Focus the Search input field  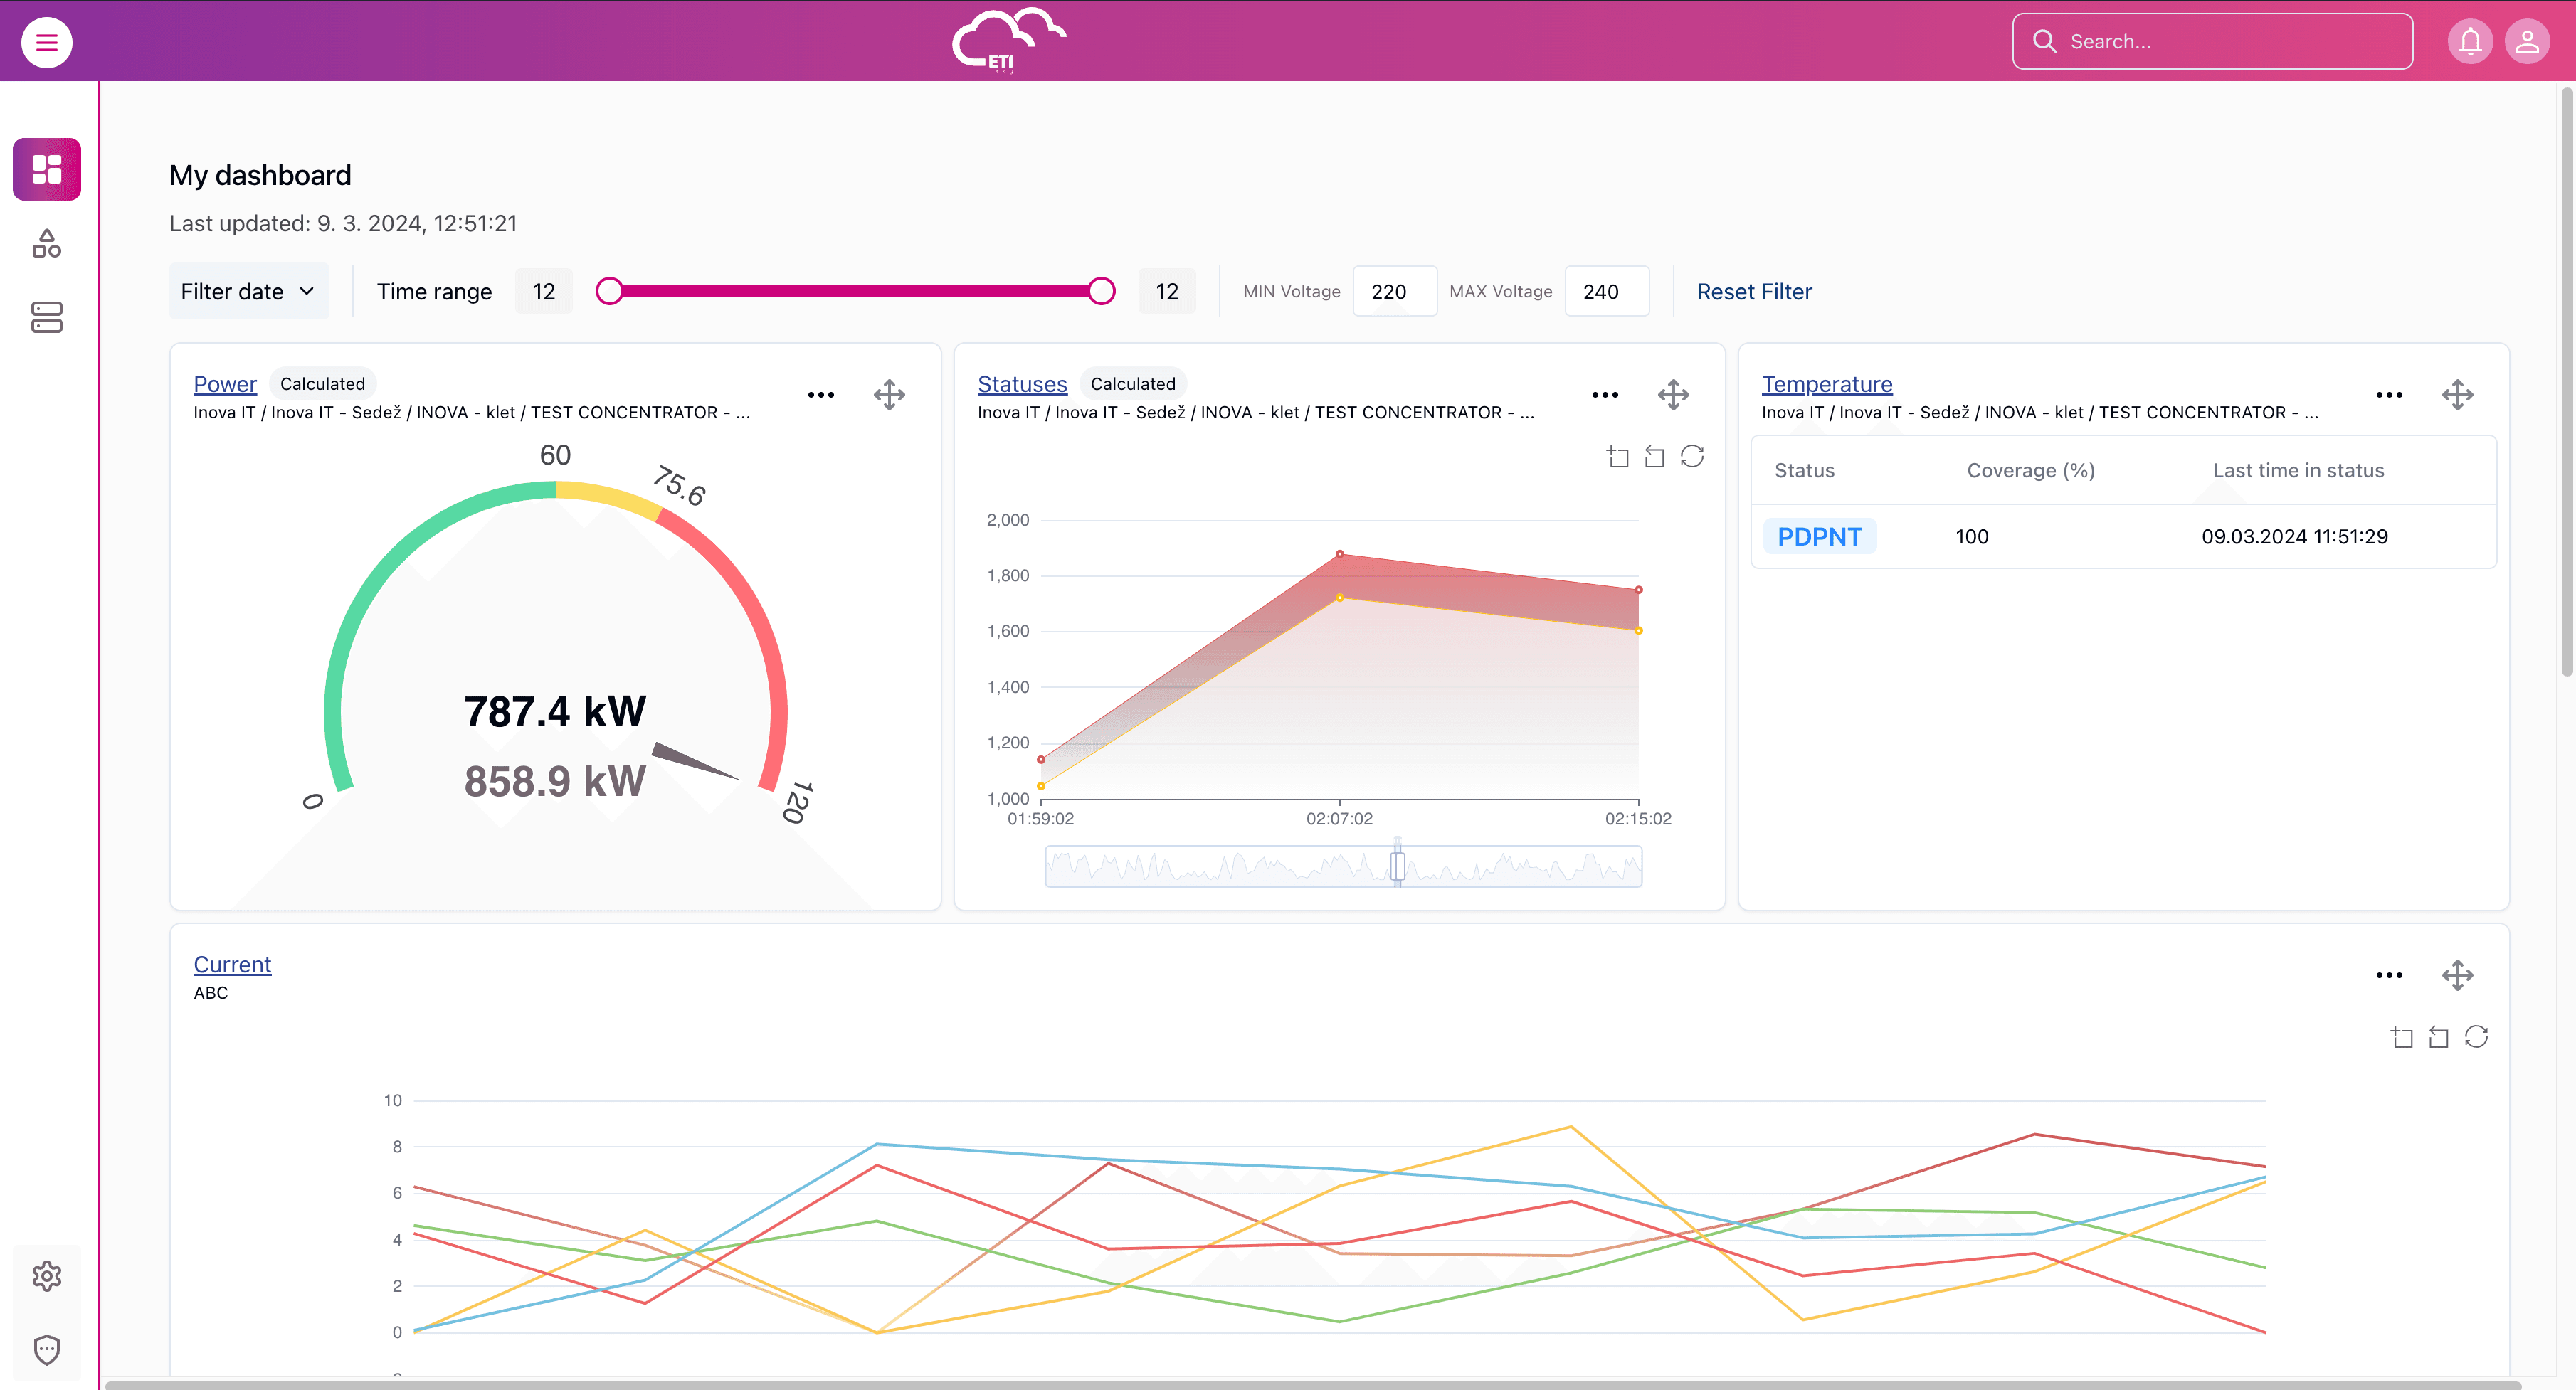pos(2212,41)
